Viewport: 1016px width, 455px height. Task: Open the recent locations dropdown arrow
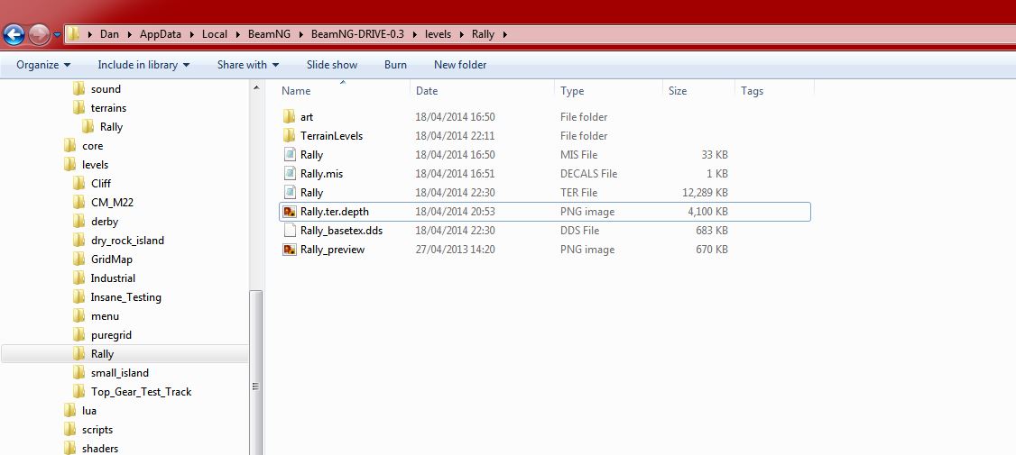tap(57, 35)
